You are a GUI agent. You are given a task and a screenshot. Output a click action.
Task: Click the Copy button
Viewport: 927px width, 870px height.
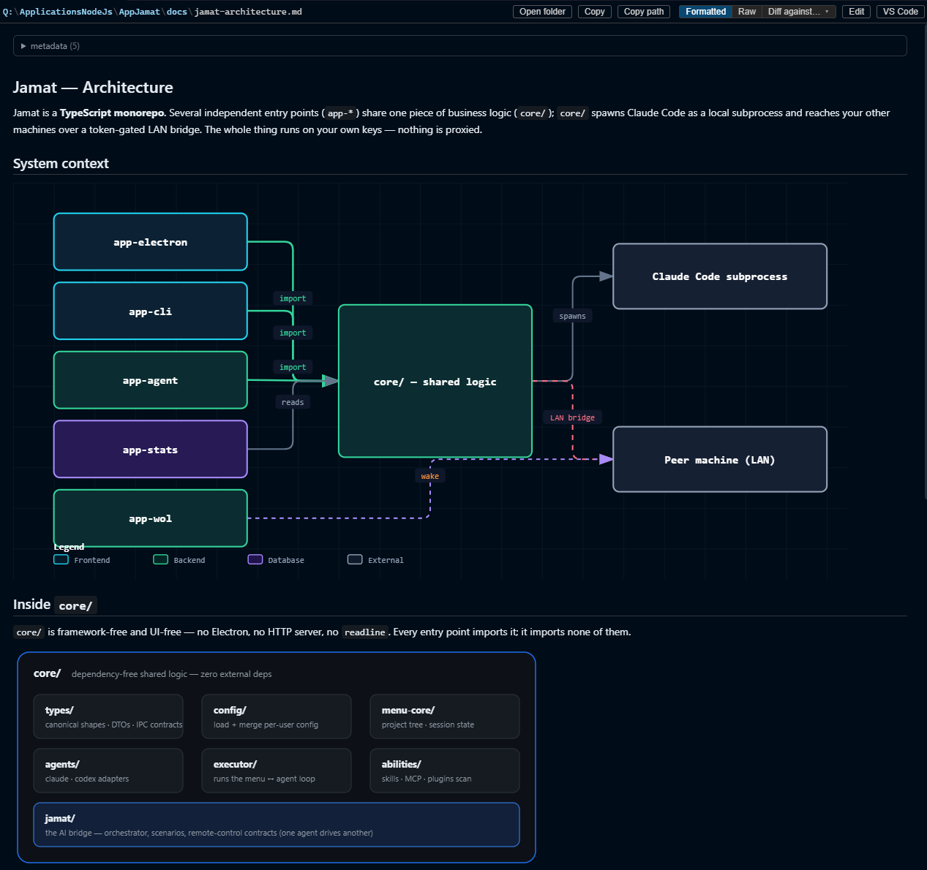pyautogui.click(x=595, y=12)
